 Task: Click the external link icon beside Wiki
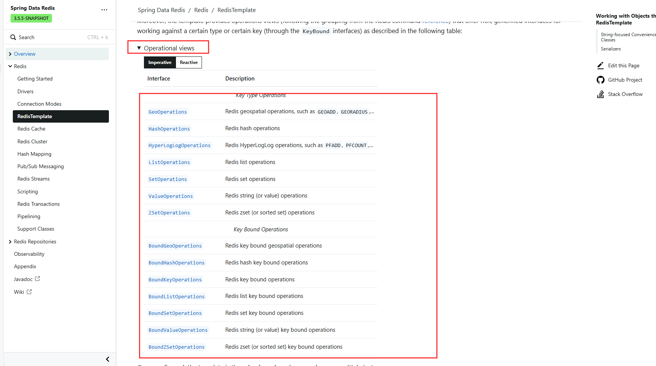(29, 292)
